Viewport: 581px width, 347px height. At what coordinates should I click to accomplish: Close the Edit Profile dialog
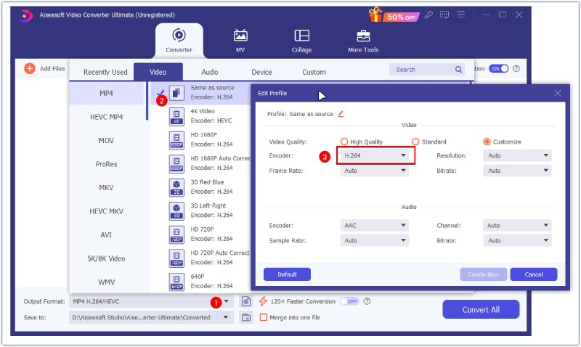tap(558, 94)
